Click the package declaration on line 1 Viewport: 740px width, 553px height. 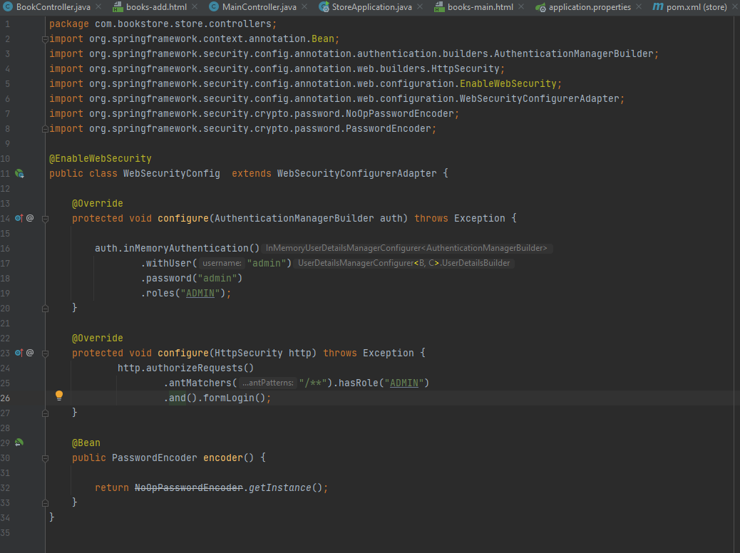(163, 24)
